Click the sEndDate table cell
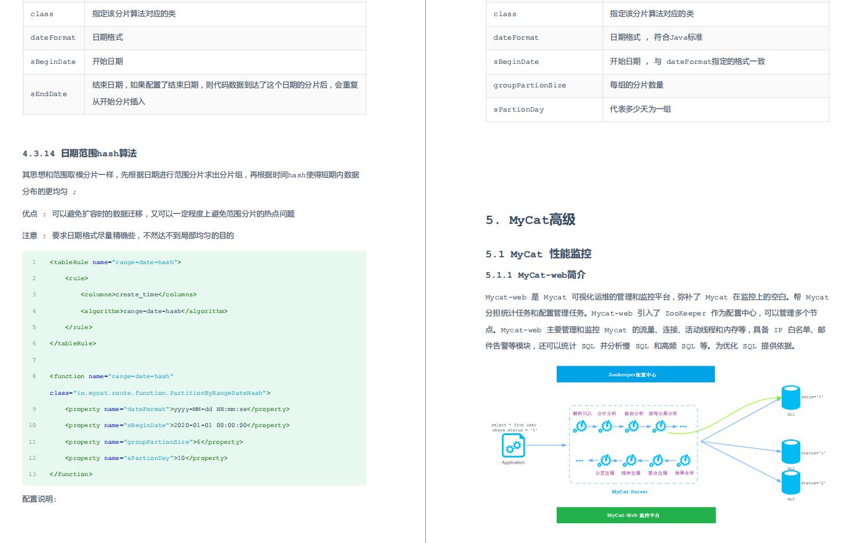This screenshot has height=543, width=858. 48,94
